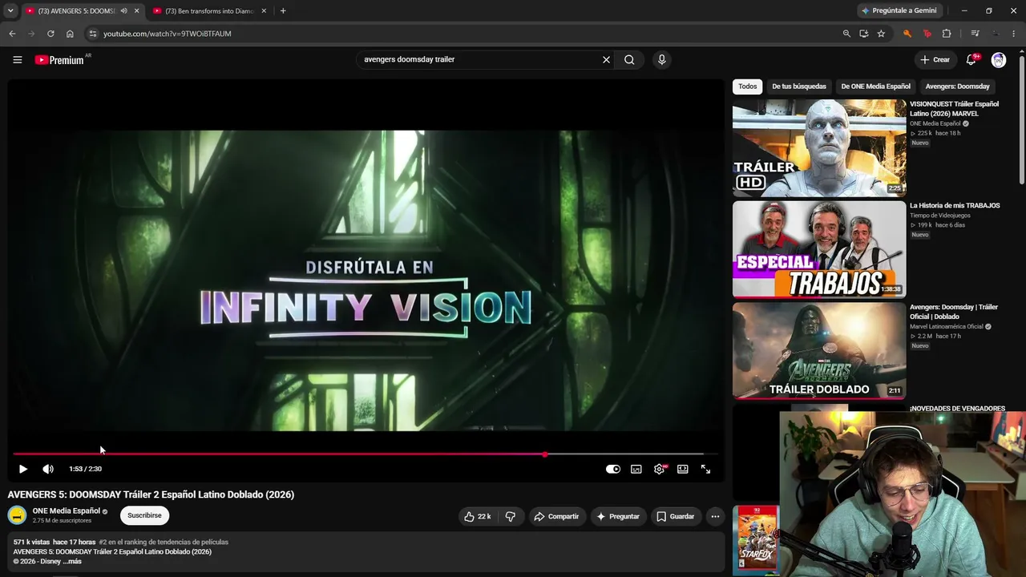Image resolution: width=1026 pixels, height=577 pixels.
Task: Reload the current page
Action: (x=50, y=34)
